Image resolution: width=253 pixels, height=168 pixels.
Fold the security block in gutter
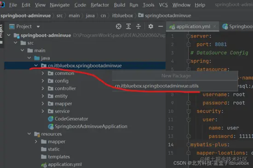tap(189, 111)
